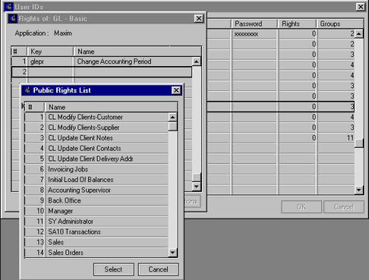Viewport: 369px width, 280px height.
Task: Click Cancel in the Public Rights List dialog
Action: click(159, 269)
